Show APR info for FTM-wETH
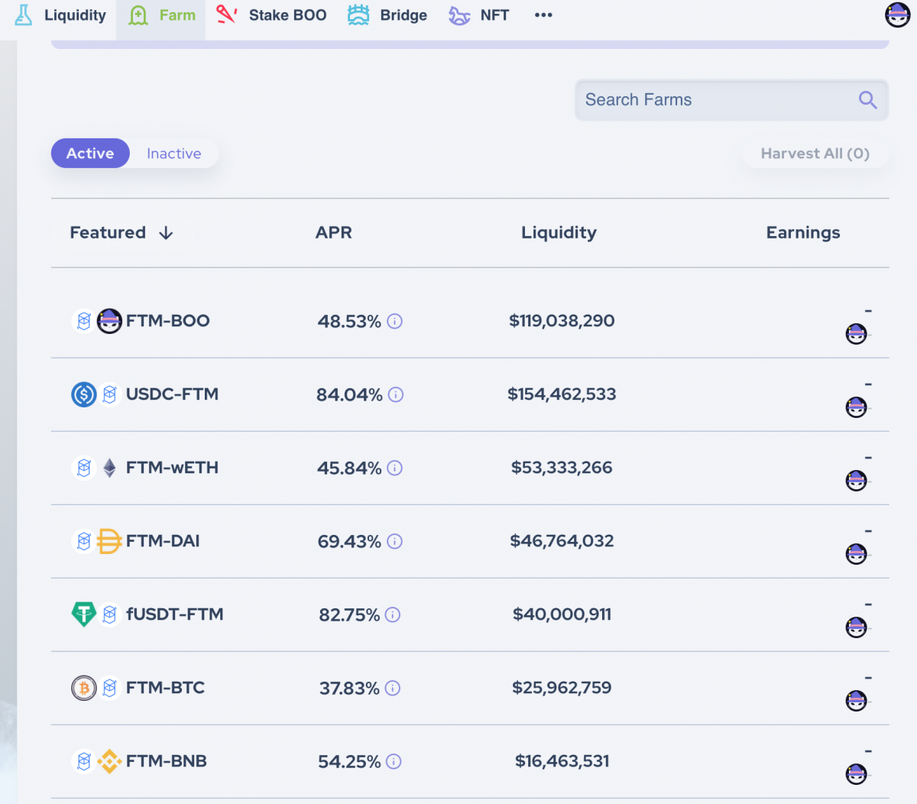The height and width of the screenshot is (804, 917). pos(395,468)
